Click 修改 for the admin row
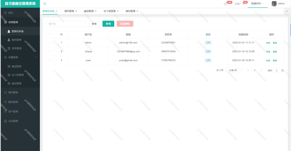291x151 pixels. (268, 43)
